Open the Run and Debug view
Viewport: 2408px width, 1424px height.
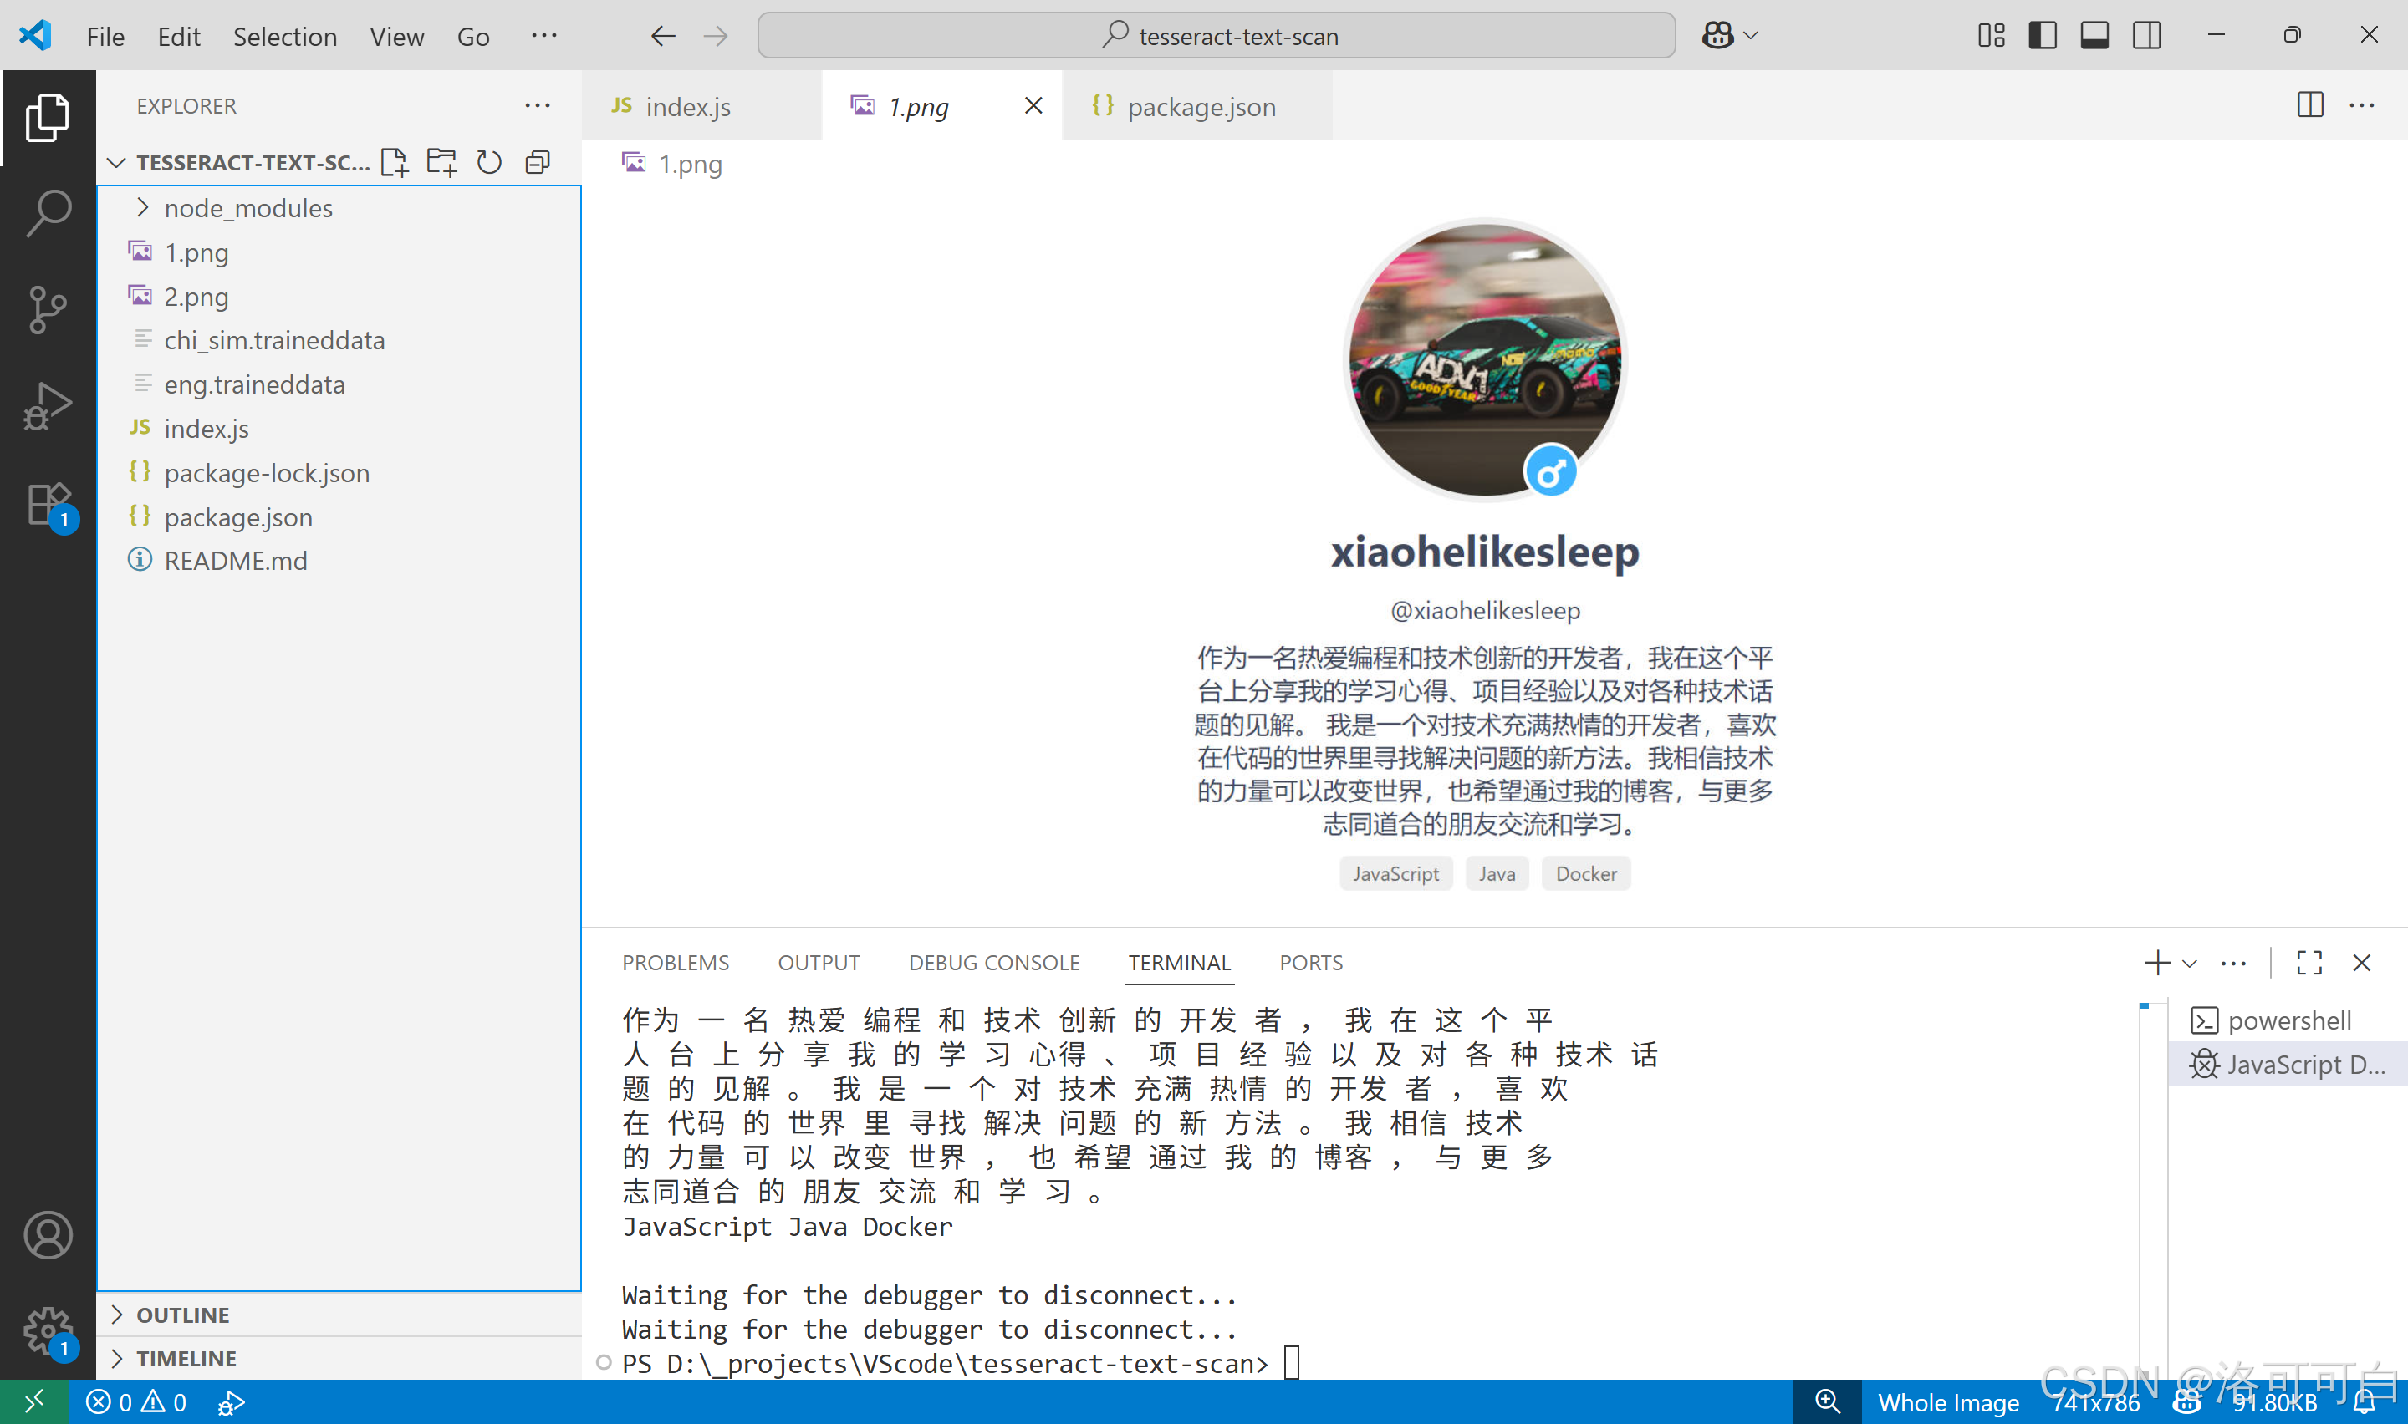[x=48, y=405]
